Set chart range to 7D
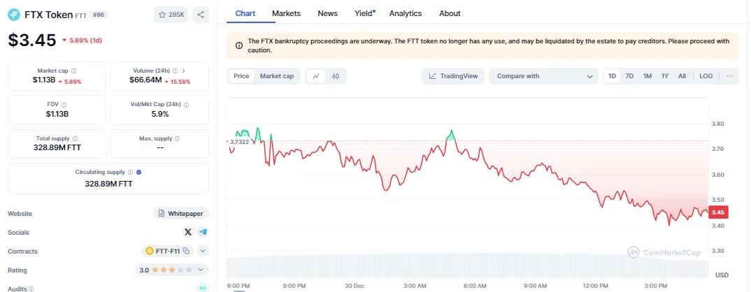 pyautogui.click(x=629, y=76)
